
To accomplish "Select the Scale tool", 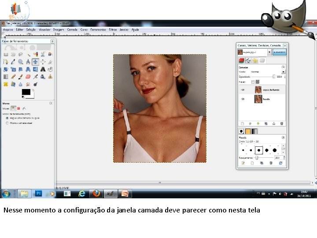I will click(13, 70).
